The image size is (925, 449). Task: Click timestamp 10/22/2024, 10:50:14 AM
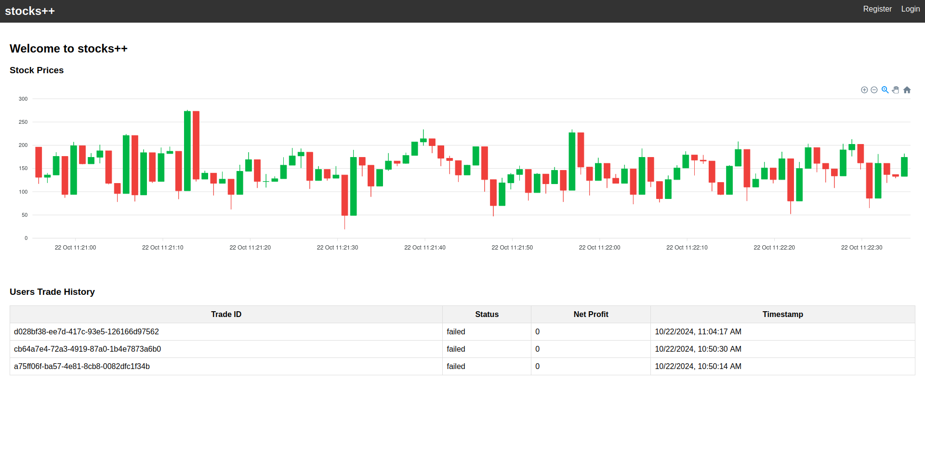[x=698, y=366]
